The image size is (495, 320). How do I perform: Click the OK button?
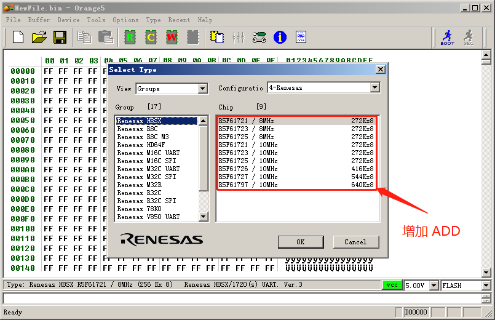pyautogui.click(x=300, y=242)
